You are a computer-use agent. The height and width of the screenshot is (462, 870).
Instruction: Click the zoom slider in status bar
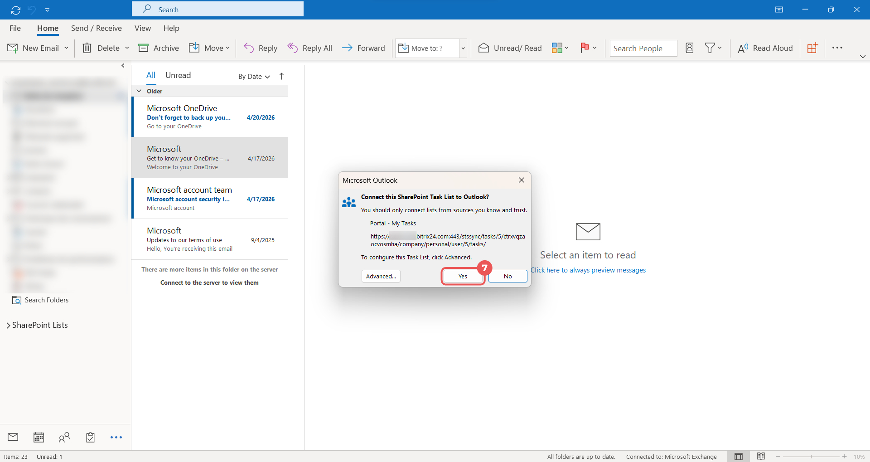click(811, 457)
